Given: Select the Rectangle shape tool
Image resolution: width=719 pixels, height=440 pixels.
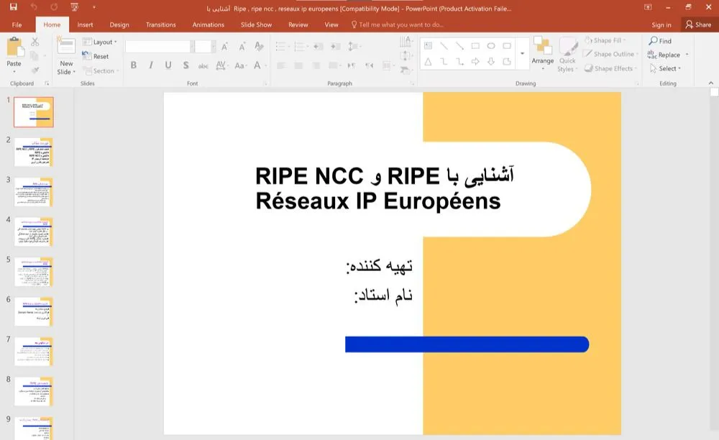Looking at the screenshot, I should (475, 45).
